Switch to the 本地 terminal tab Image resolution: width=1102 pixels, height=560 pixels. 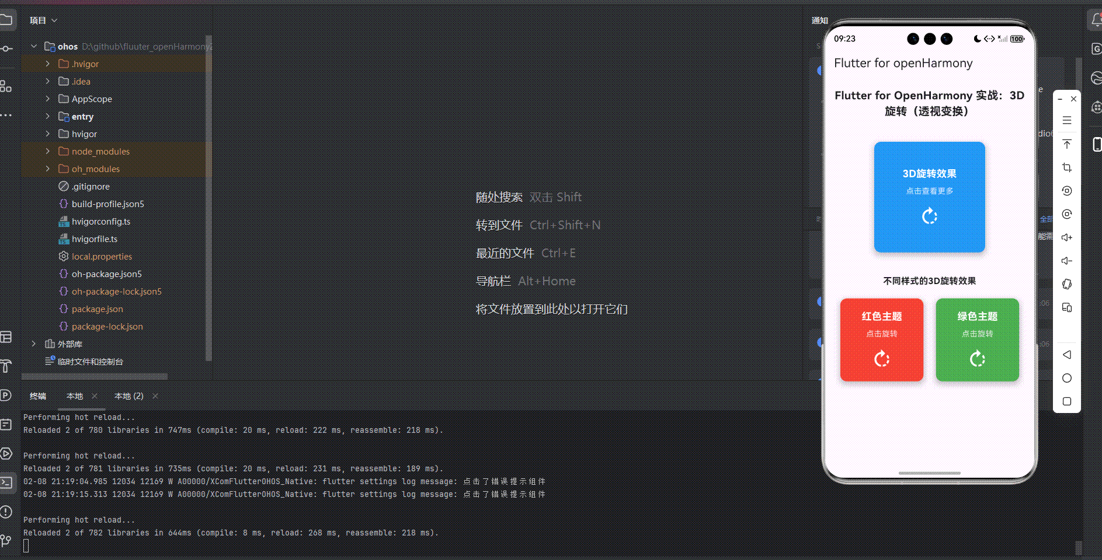click(x=75, y=396)
